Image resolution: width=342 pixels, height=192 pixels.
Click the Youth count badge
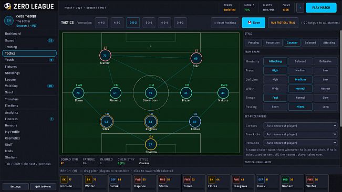(x=51, y=60)
